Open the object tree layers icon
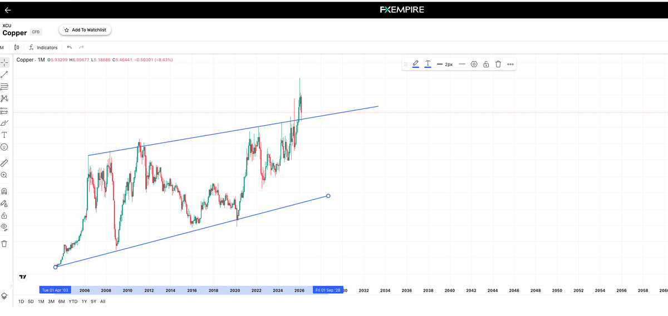 point(4,295)
